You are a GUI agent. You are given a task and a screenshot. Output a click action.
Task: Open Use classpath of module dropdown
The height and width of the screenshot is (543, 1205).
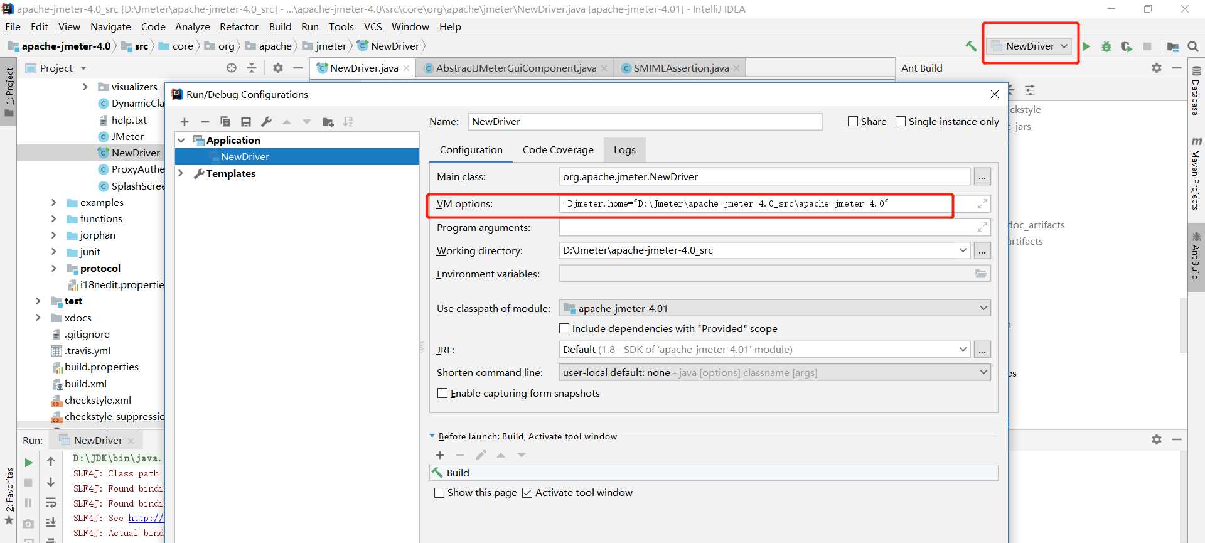click(x=983, y=308)
